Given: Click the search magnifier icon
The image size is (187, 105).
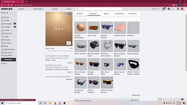Looking at the screenshot, I should (77, 9).
